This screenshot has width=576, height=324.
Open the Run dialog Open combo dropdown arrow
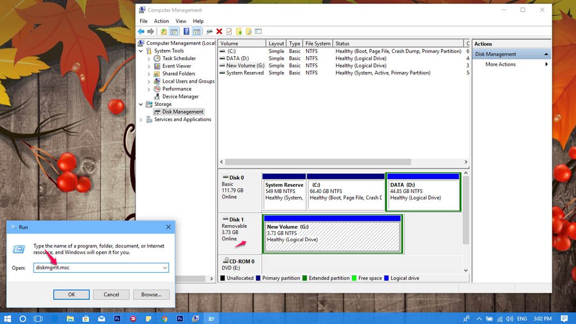(x=165, y=268)
